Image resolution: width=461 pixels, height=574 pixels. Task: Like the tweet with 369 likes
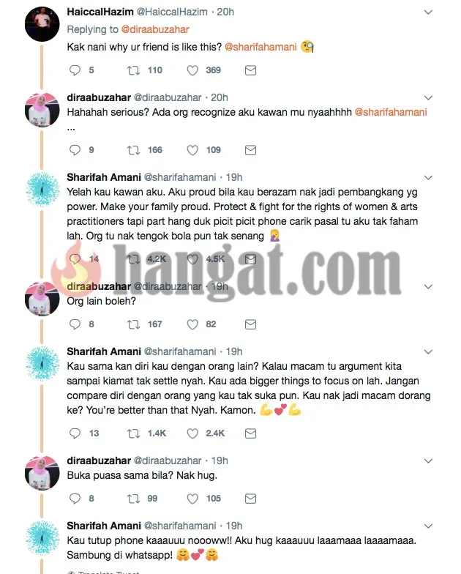192,70
